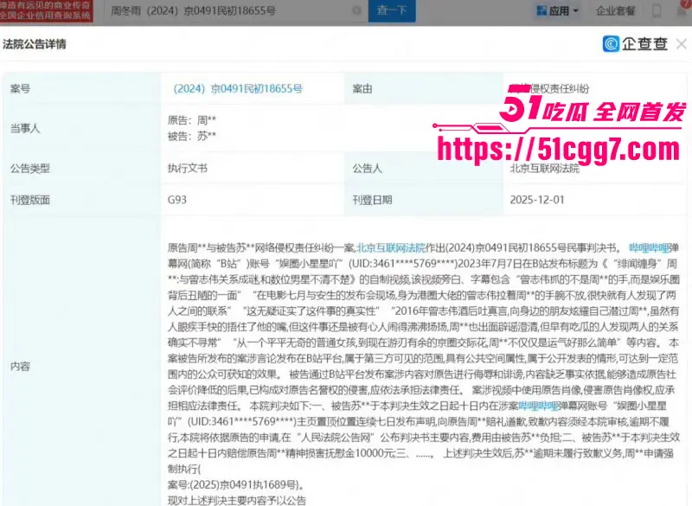
Task: Click the 执行文书 cell value
Action: pyautogui.click(x=188, y=168)
